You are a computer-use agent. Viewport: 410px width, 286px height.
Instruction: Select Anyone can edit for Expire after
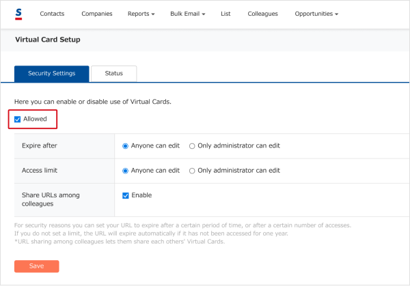click(x=125, y=146)
